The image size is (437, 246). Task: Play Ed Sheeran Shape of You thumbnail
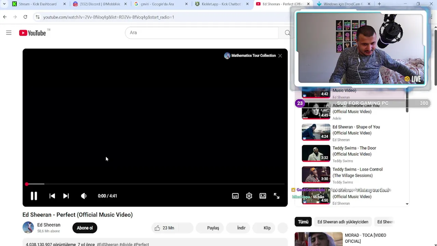coord(316,132)
